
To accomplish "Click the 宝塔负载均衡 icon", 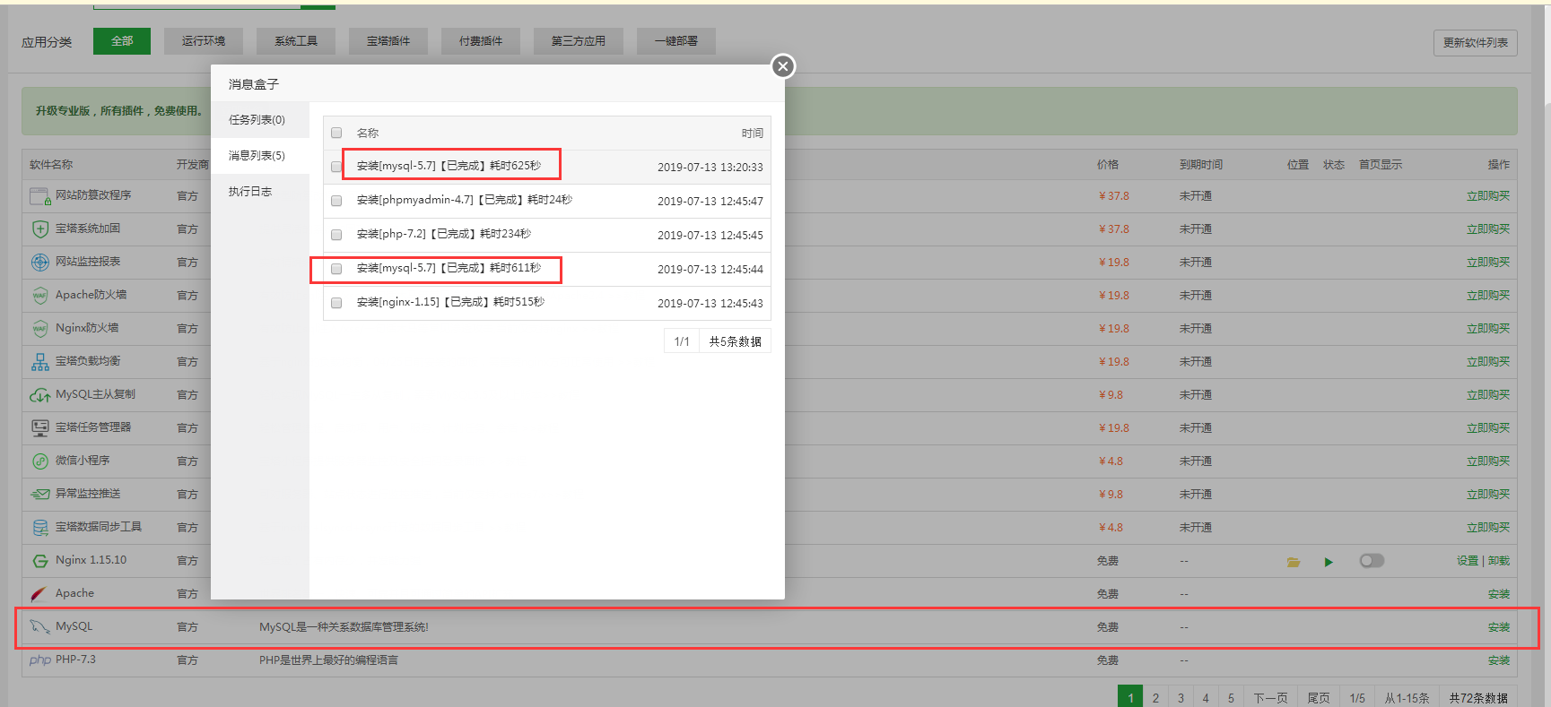I will point(40,361).
